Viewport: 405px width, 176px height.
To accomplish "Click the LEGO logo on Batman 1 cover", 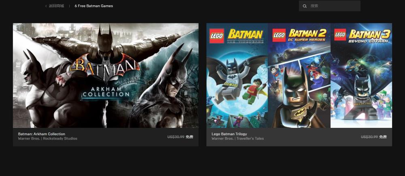I will coord(216,35).
